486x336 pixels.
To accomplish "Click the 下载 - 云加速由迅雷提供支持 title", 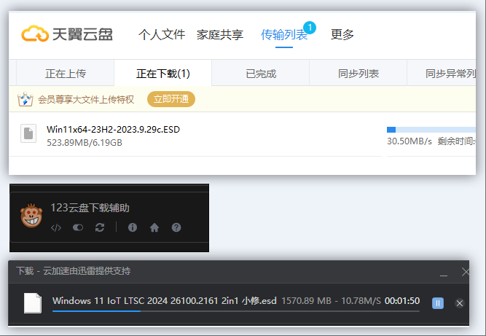I will 73,271.
